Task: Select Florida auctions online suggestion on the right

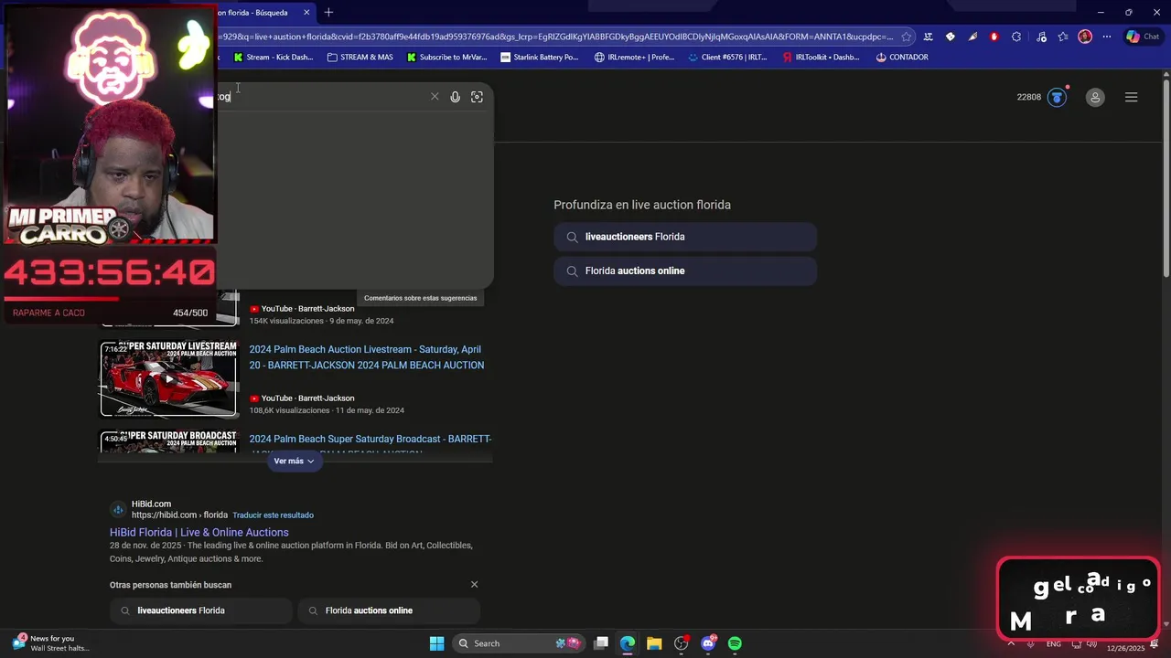Action: (685, 271)
